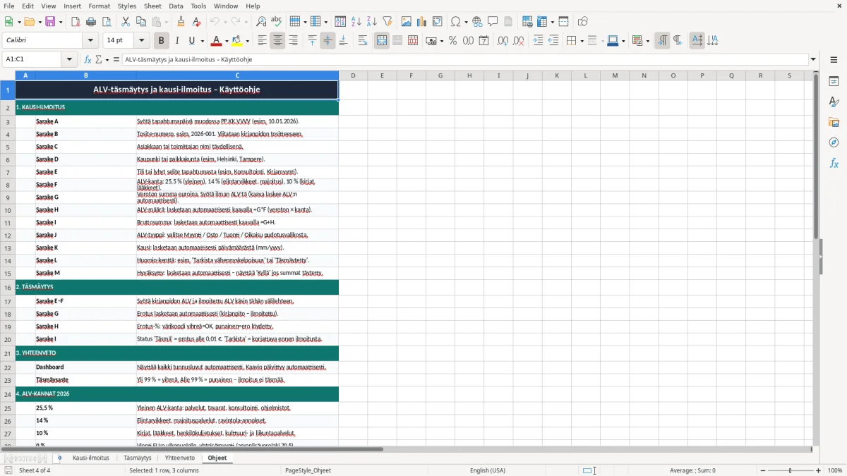Expand the Font Color dropdown arrow

[x=226, y=41]
